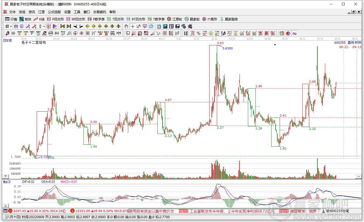The image size is (364, 222).
Task: Click the yellow diamond right-arrow icon
Action: (x=93, y=26)
